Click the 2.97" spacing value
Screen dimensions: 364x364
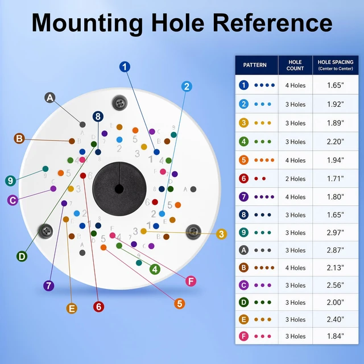pos(336,233)
